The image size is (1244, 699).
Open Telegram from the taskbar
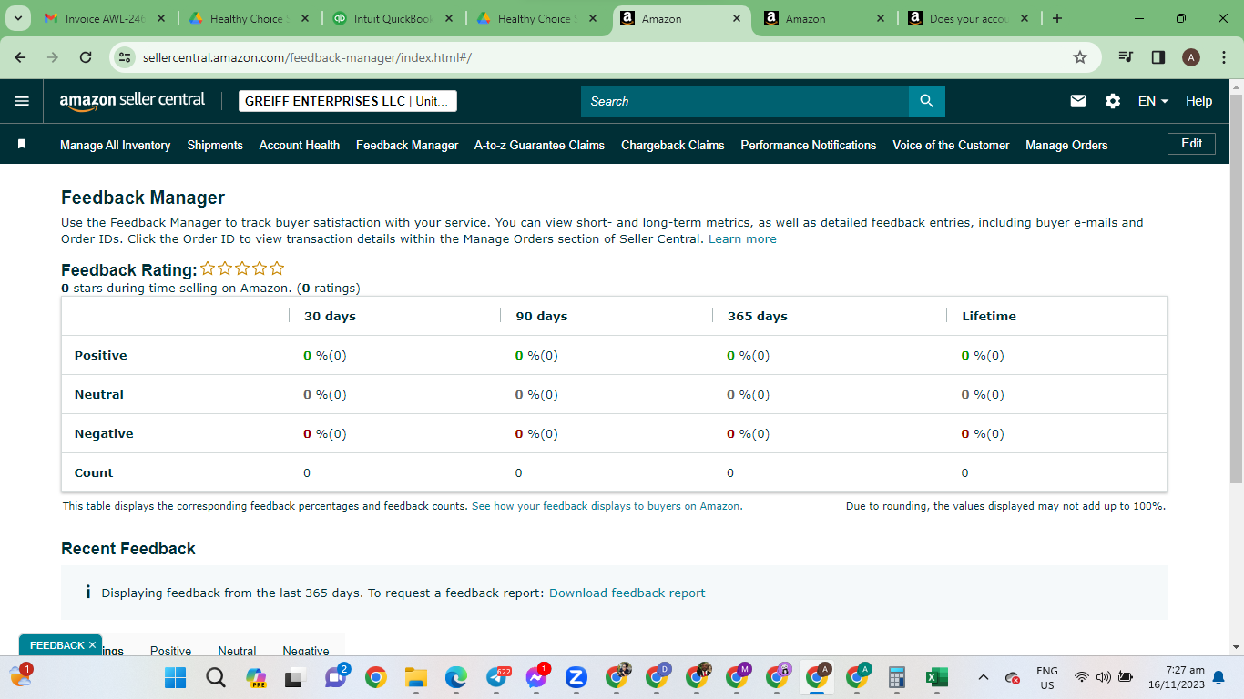coord(496,677)
